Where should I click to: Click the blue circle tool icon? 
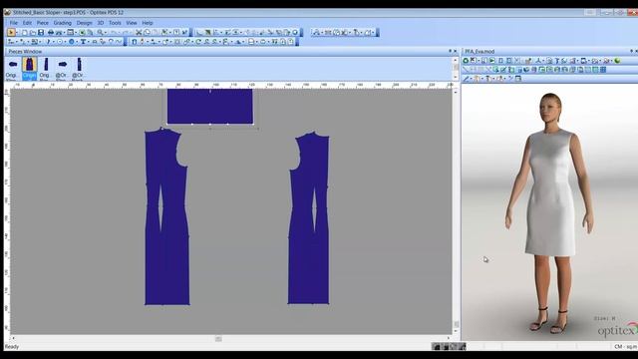[72, 42]
